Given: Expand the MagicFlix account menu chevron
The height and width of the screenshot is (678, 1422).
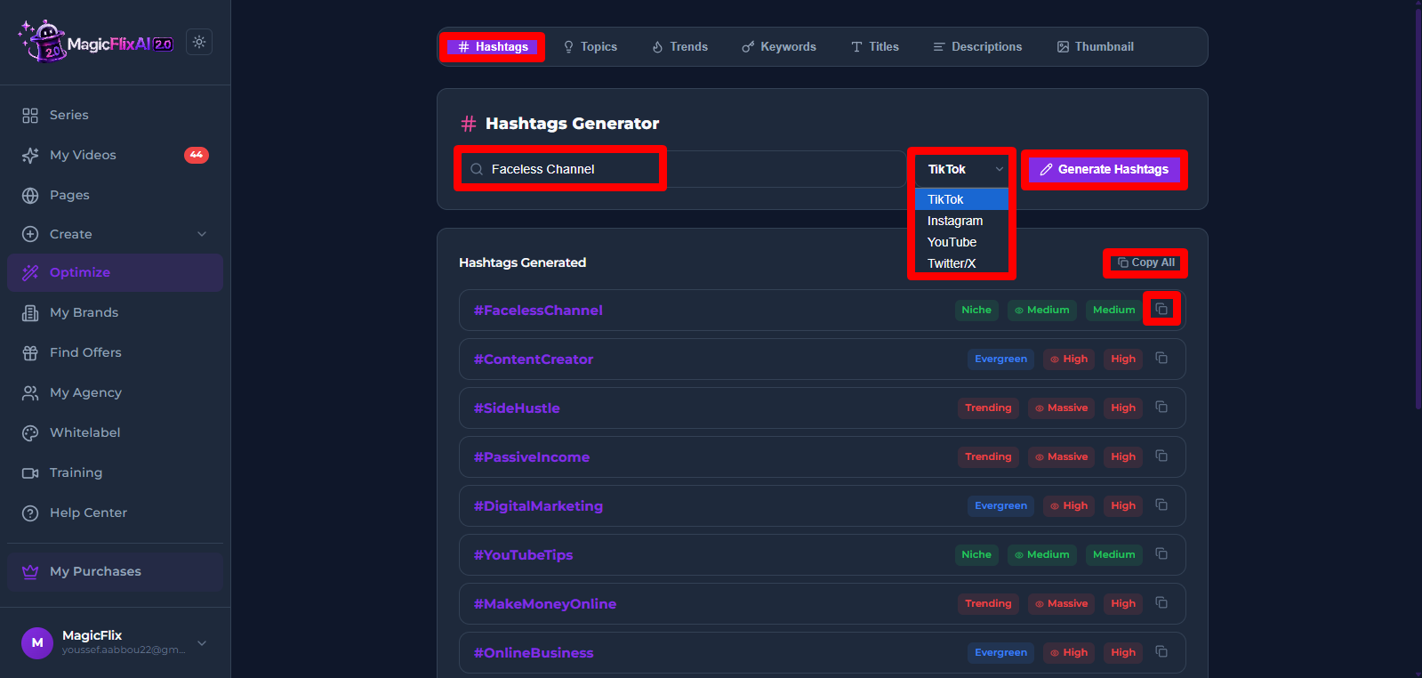Looking at the screenshot, I should (x=202, y=642).
